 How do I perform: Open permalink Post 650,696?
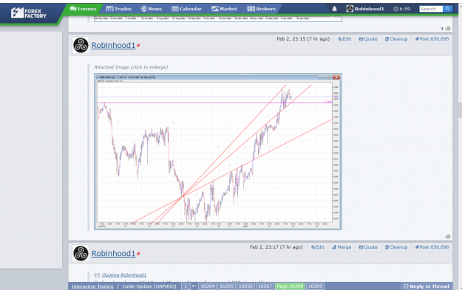point(432,247)
